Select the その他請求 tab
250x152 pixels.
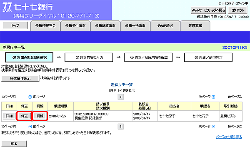point(165,26)
